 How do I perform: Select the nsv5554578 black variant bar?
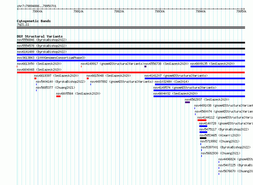131,49
